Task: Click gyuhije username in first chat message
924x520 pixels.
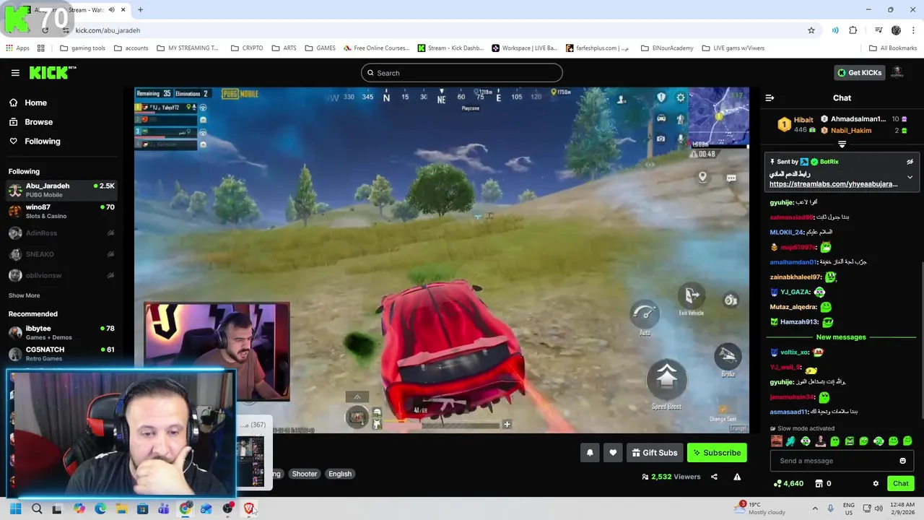Action: [x=782, y=203]
